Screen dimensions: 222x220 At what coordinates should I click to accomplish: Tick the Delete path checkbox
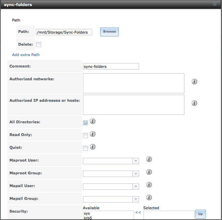[x=38, y=44]
